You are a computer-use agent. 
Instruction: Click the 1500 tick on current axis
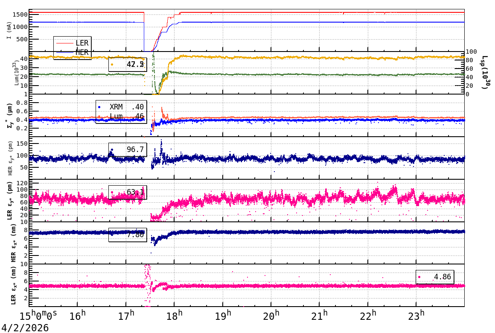(20, 14)
